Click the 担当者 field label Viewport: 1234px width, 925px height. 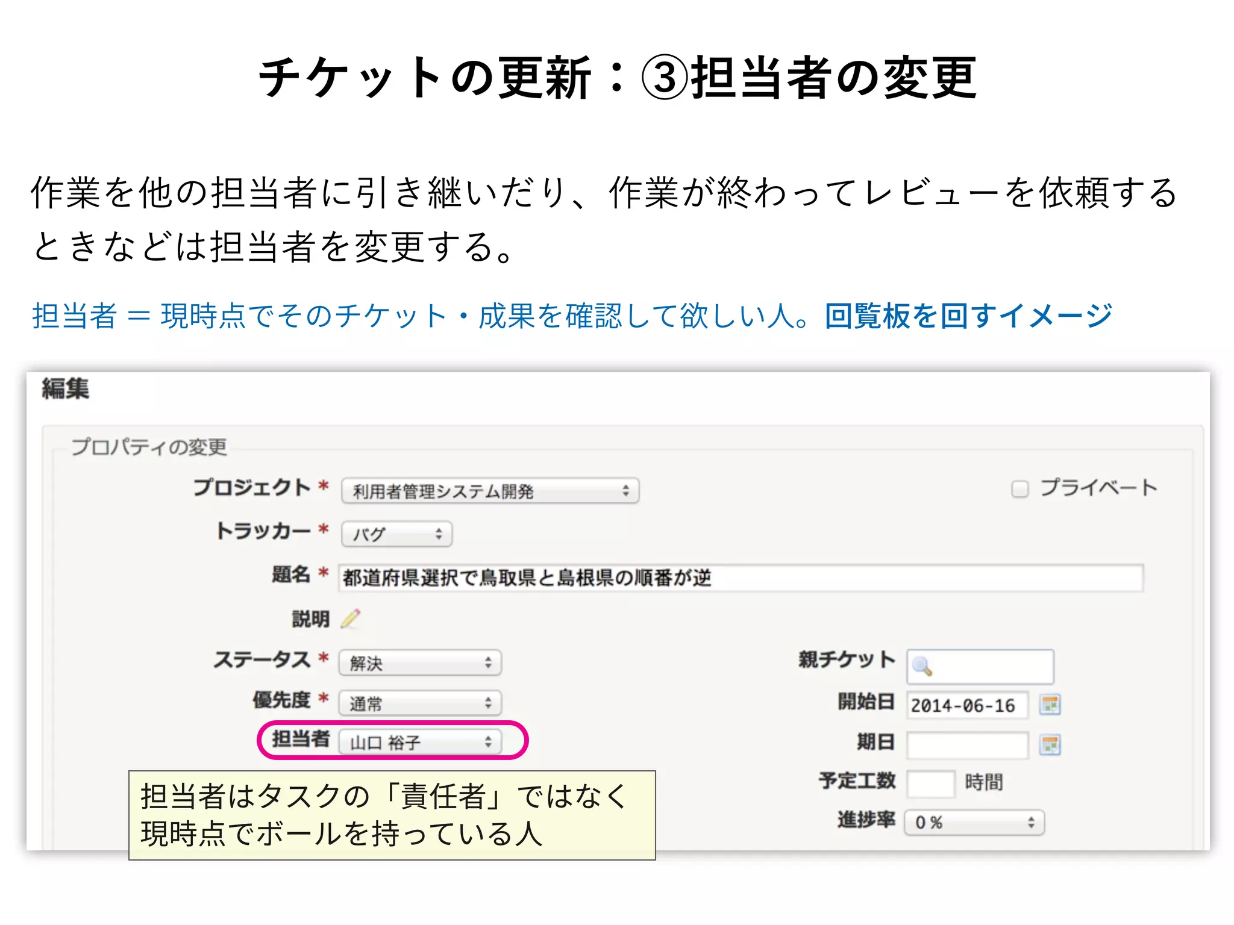point(300,739)
